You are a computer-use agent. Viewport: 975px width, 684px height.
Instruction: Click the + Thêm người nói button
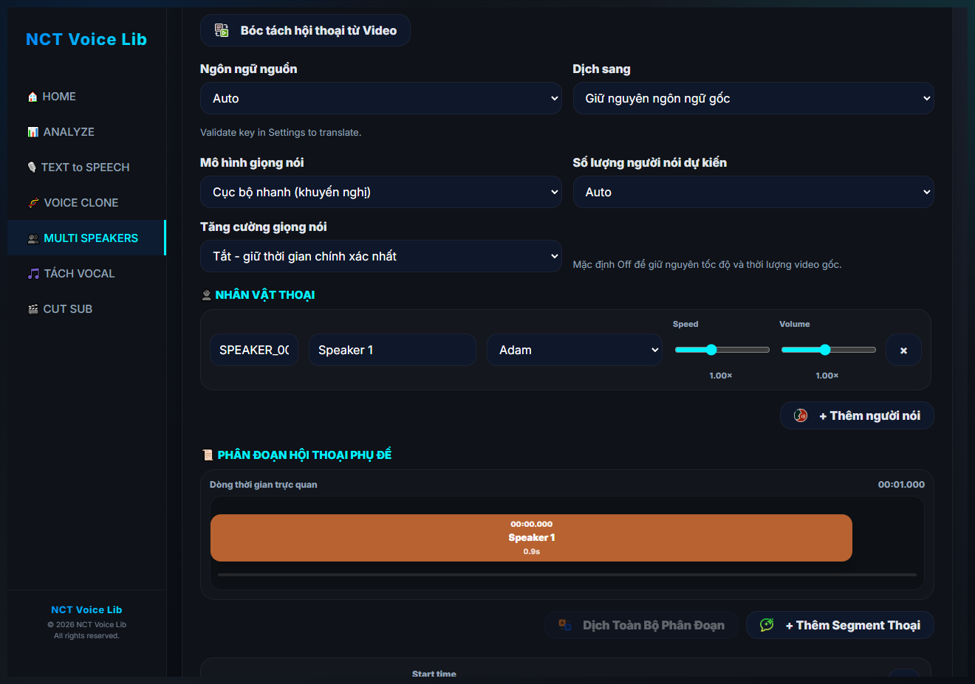pos(857,415)
